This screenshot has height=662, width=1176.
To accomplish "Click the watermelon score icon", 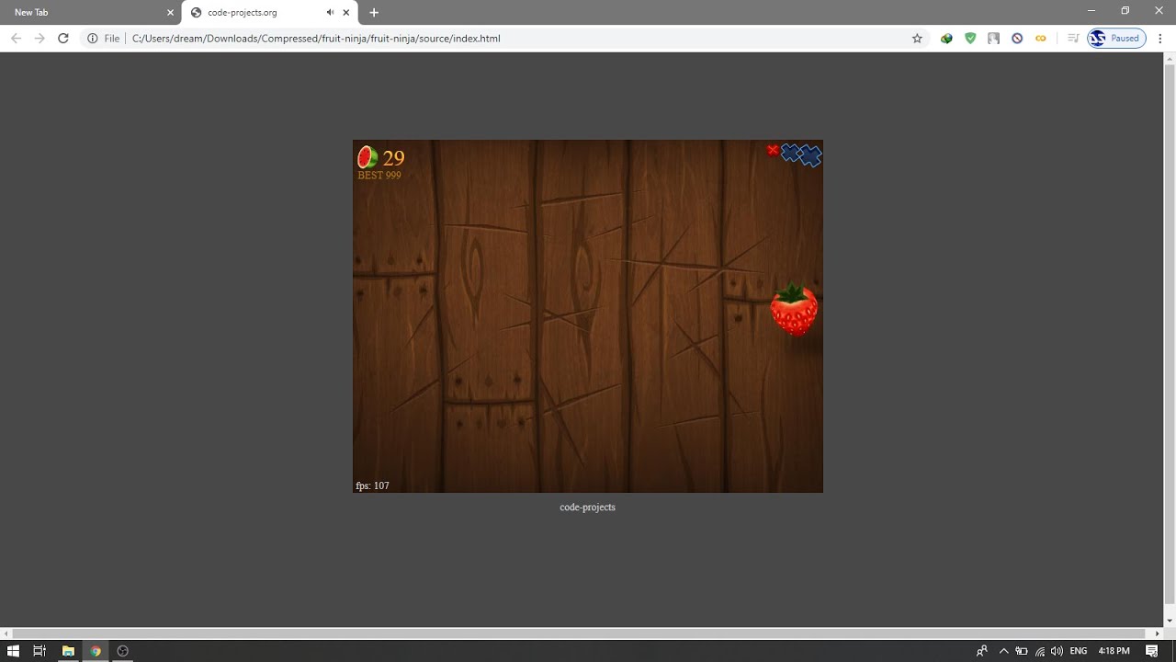I will point(367,157).
